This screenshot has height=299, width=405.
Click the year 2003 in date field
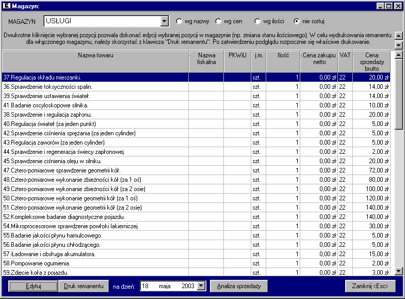click(x=188, y=286)
